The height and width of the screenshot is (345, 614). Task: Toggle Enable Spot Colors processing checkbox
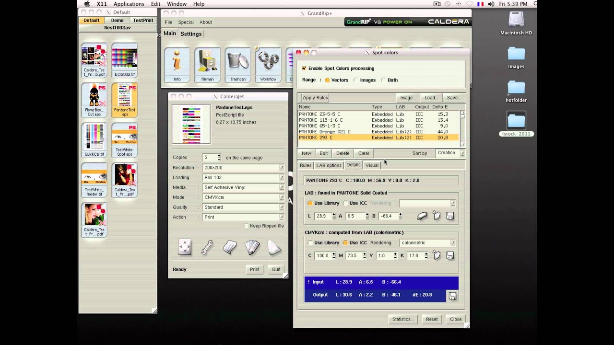click(304, 69)
